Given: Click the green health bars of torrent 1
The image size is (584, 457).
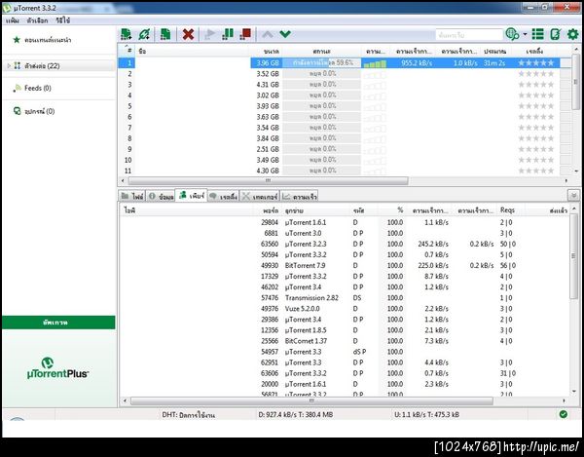Looking at the screenshot, I should click(x=375, y=63).
